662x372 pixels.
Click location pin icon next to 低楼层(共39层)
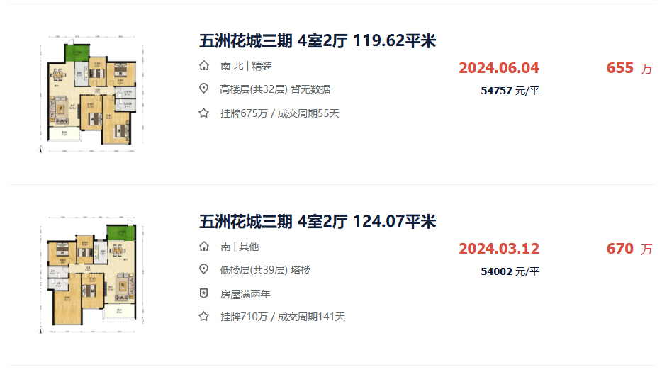click(x=204, y=269)
